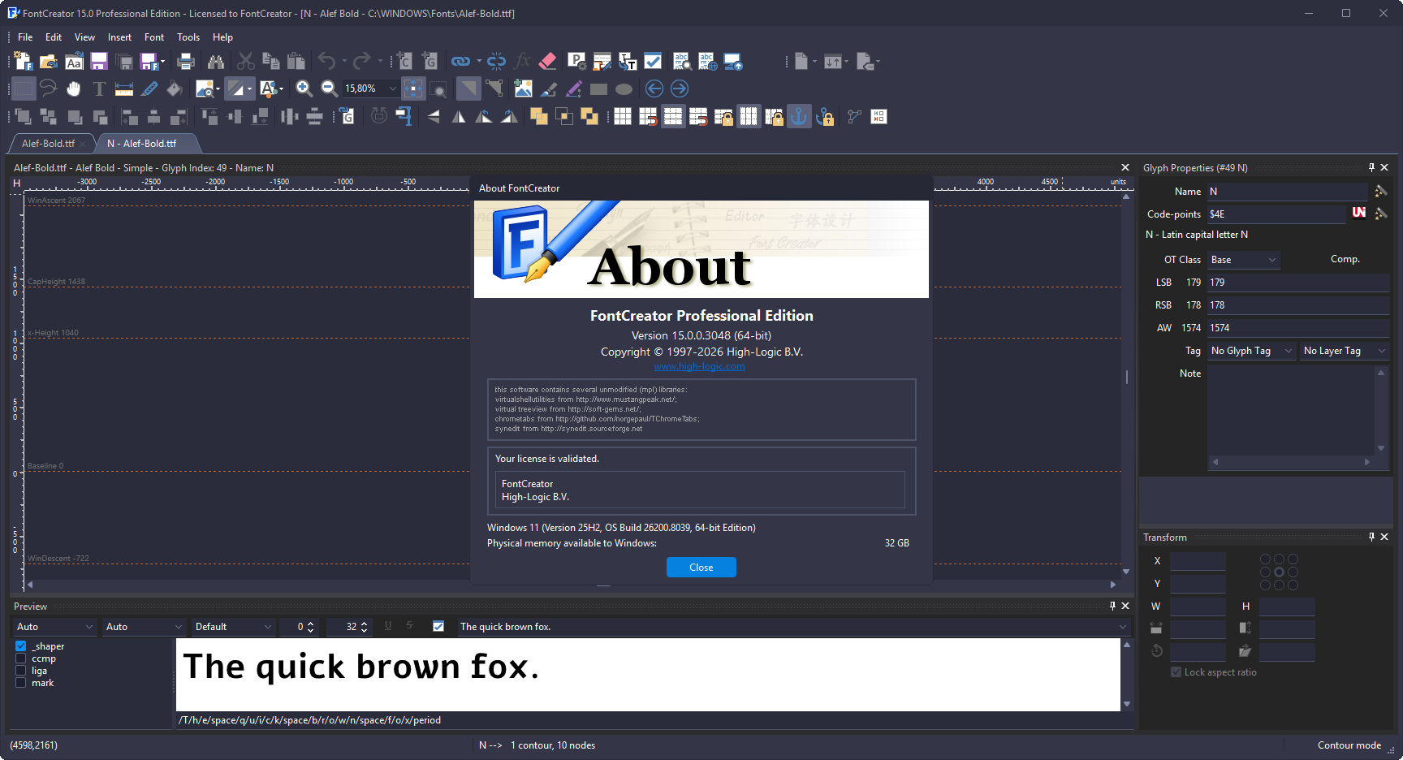
Task: Close the Preview panel
Action: point(1125,606)
